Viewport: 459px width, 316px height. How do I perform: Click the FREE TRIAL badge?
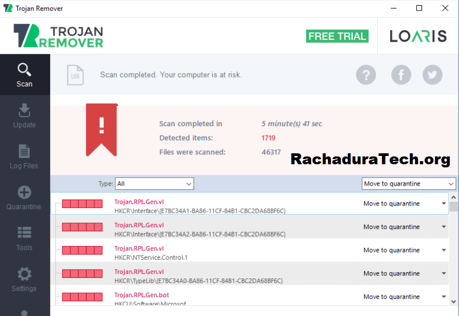[x=337, y=37]
